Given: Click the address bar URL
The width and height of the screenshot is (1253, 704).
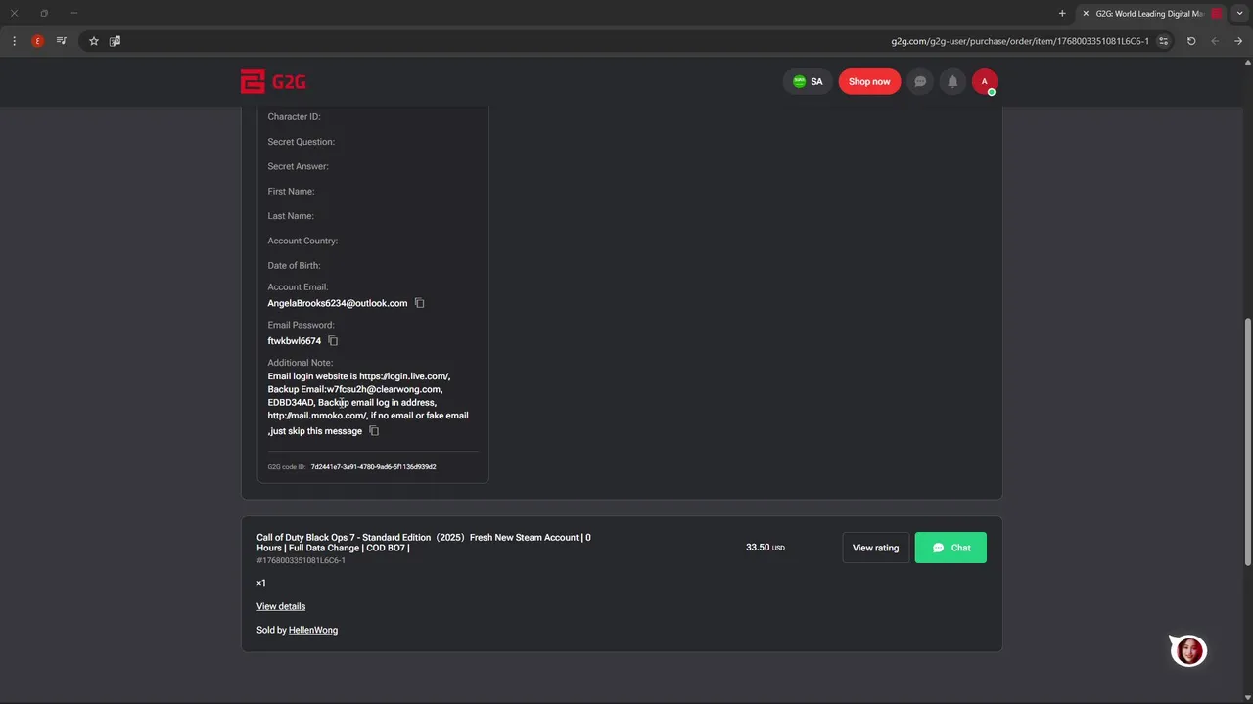Looking at the screenshot, I should coord(1020,41).
